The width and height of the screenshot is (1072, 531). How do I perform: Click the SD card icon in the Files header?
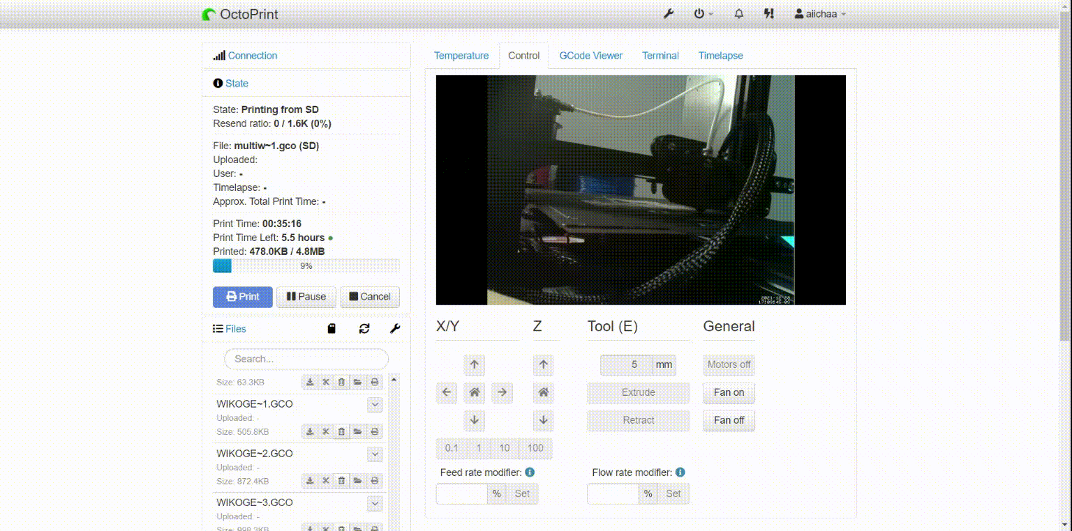tap(332, 329)
